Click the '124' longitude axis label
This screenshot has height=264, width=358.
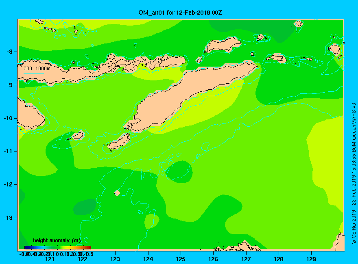click(148, 259)
